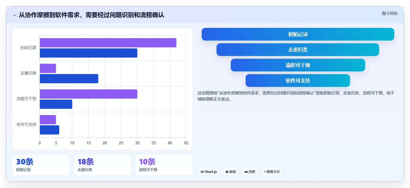
Task: Click the 漏斗转化 tag in the header
Action: [x=389, y=13]
